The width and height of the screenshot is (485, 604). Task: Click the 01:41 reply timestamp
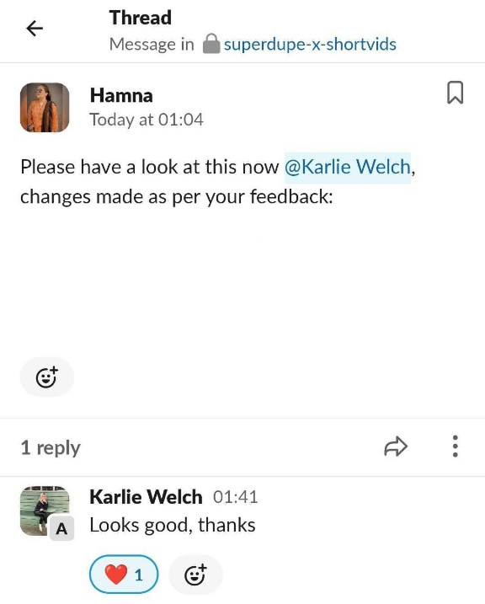coord(235,497)
